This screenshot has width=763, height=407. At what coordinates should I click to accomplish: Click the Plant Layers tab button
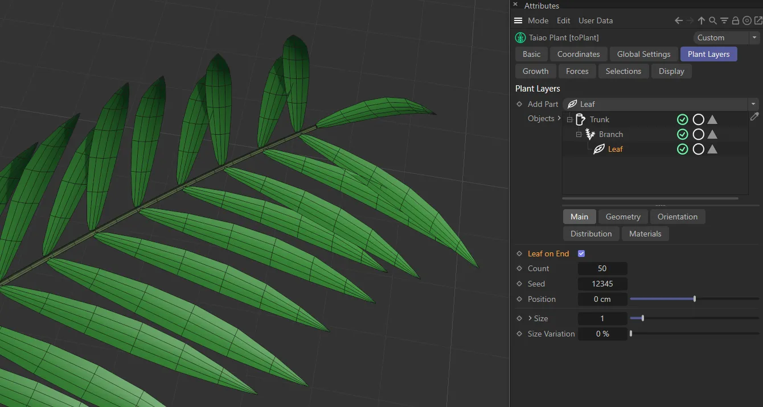708,54
